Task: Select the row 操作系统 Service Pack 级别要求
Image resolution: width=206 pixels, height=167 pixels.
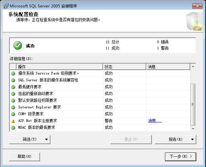Action: pyautogui.click(x=100, y=74)
